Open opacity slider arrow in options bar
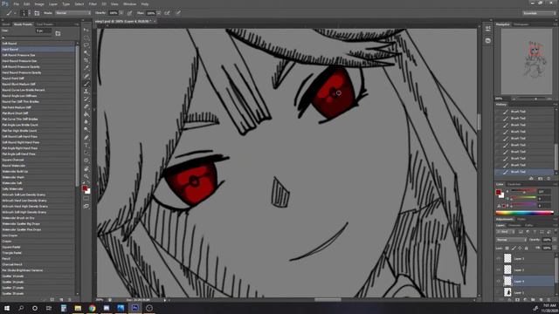Screen dimensions: 559x314 121,13
